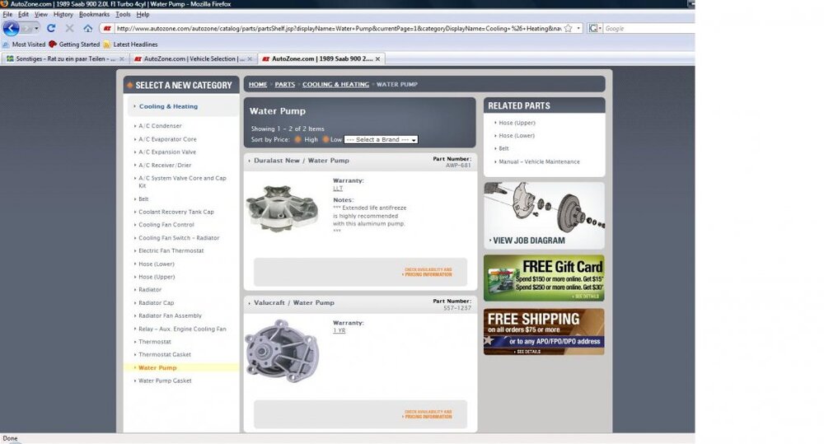Reload the page with the refresh icon
Screen dimensions: 824x444
click(51, 28)
